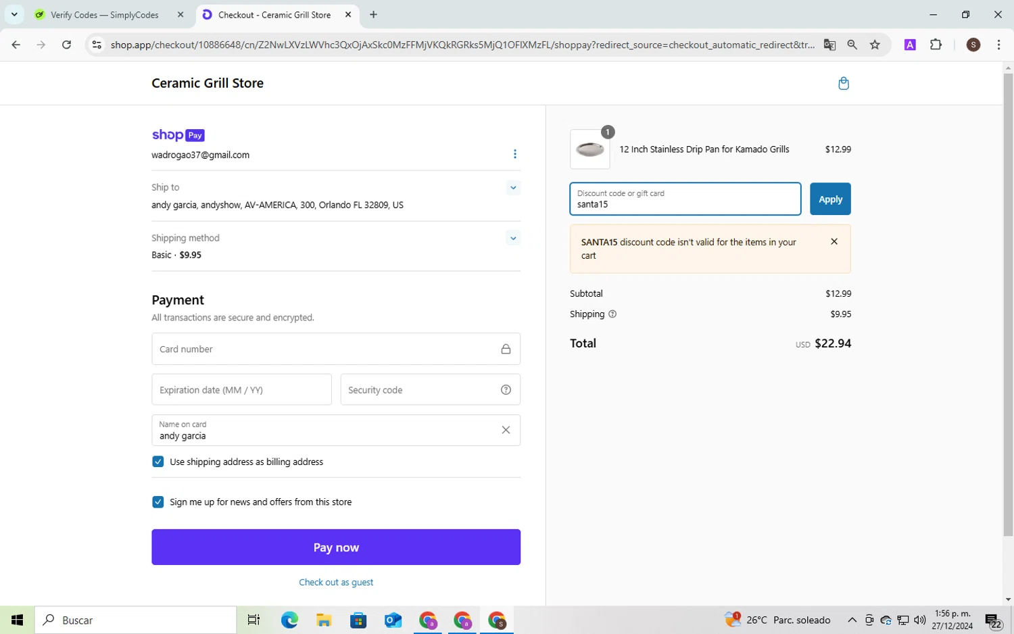Open File Explorer from the taskbar
This screenshot has height=634, width=1014.
coord(324,620)
